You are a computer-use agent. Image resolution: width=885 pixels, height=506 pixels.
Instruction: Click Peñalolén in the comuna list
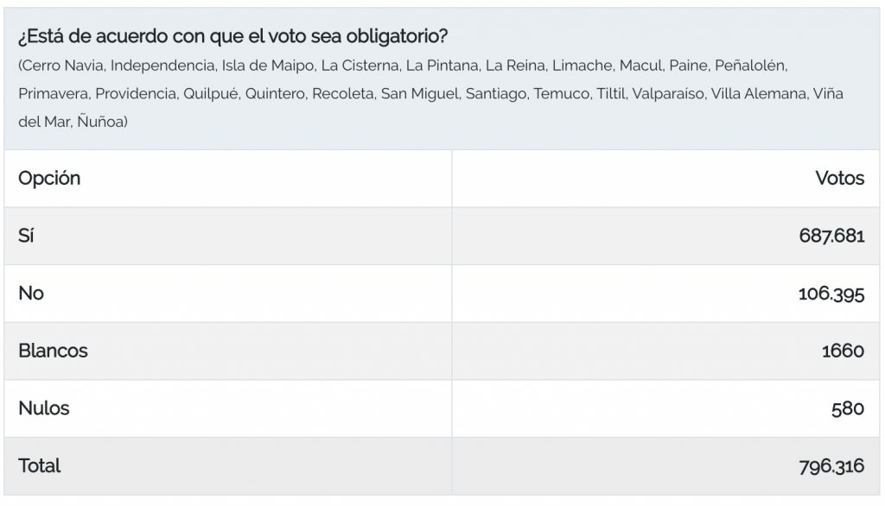[750, 66]
